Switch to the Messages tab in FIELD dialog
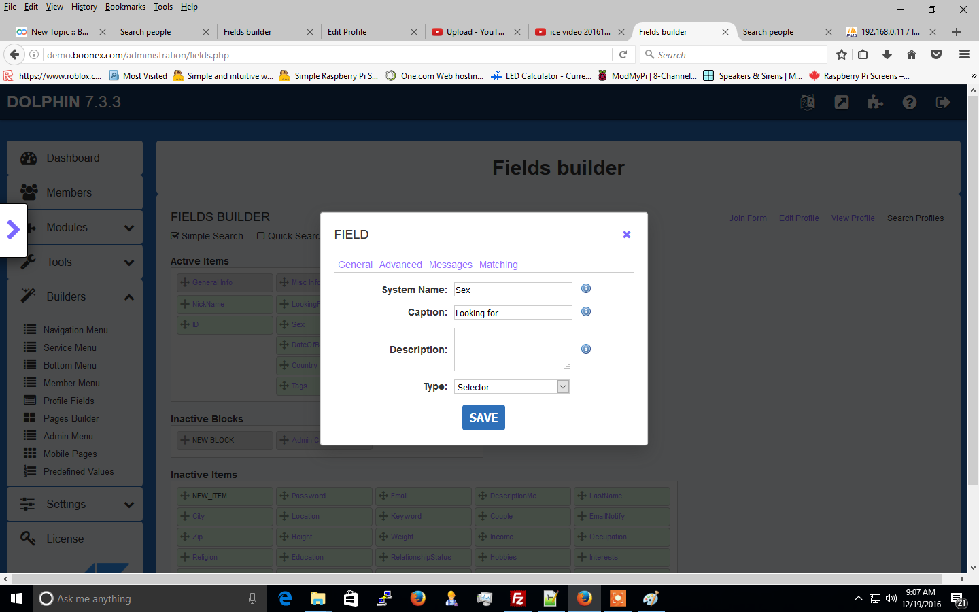Viewport: 979px width, 612px height. point(450,265)
